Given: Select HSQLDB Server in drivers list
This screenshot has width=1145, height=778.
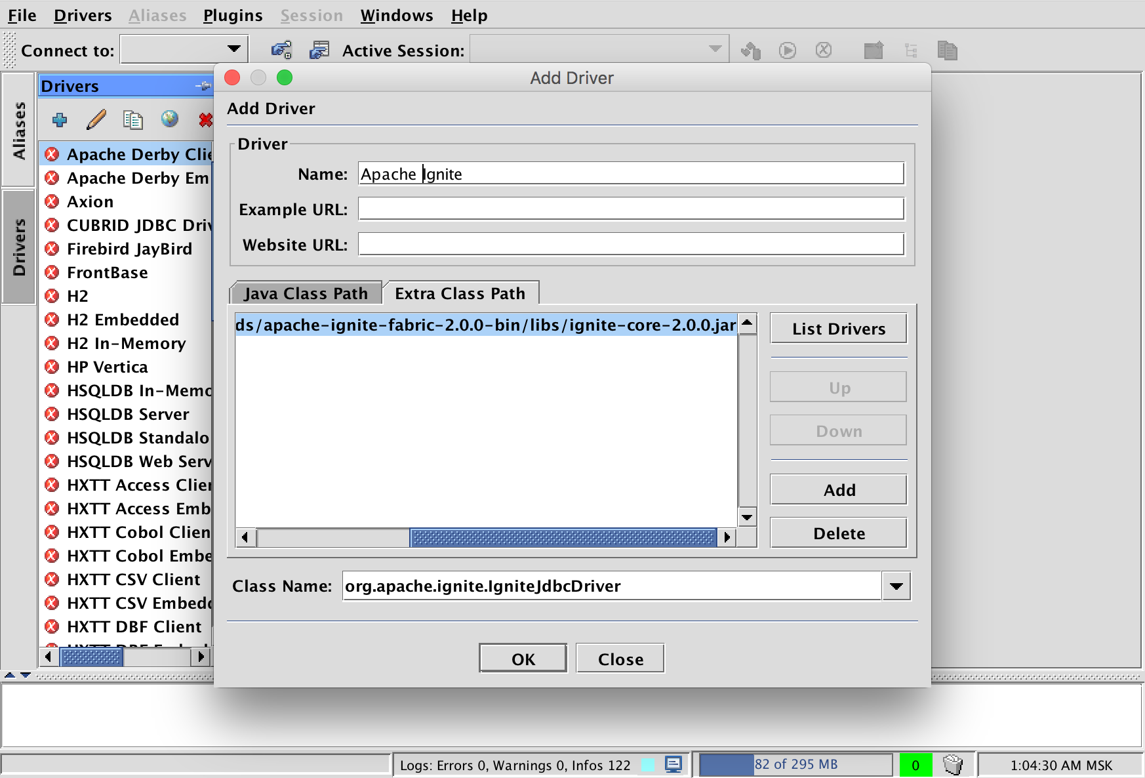Looking at the screenshot, I should click(126, 414).
